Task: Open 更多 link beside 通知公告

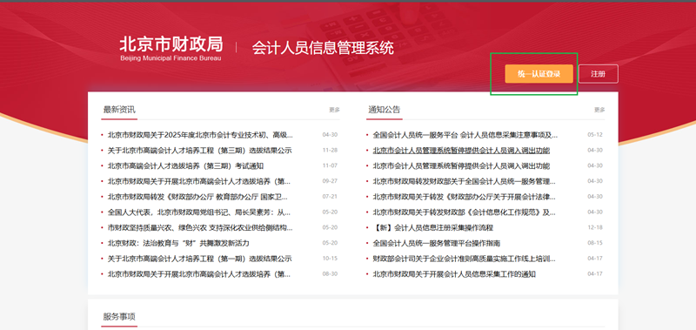Action: click(599, 110)
